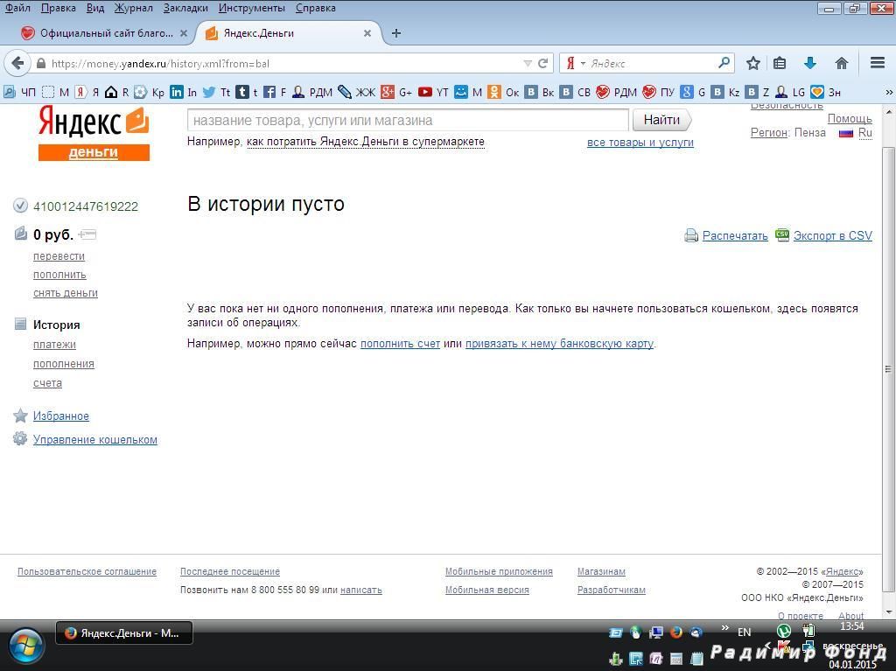Open the 'LG' bookmark
Viewport: 896px width, 671px height.
[790, 92]
